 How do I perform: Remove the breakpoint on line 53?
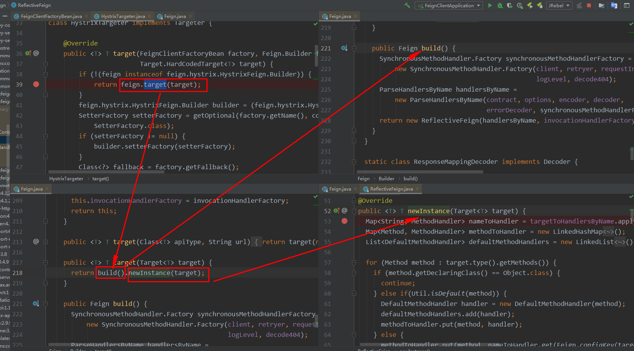point(344,221)
